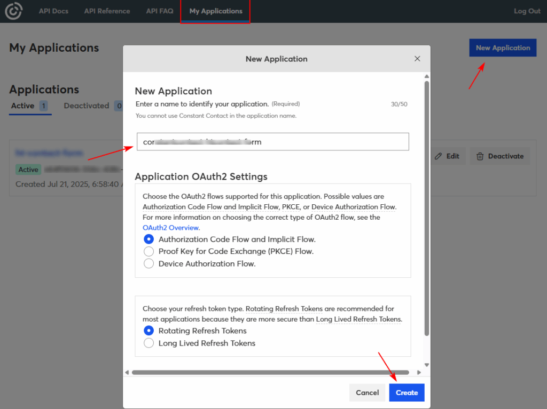Click the Log Out link

coord(527,11)
